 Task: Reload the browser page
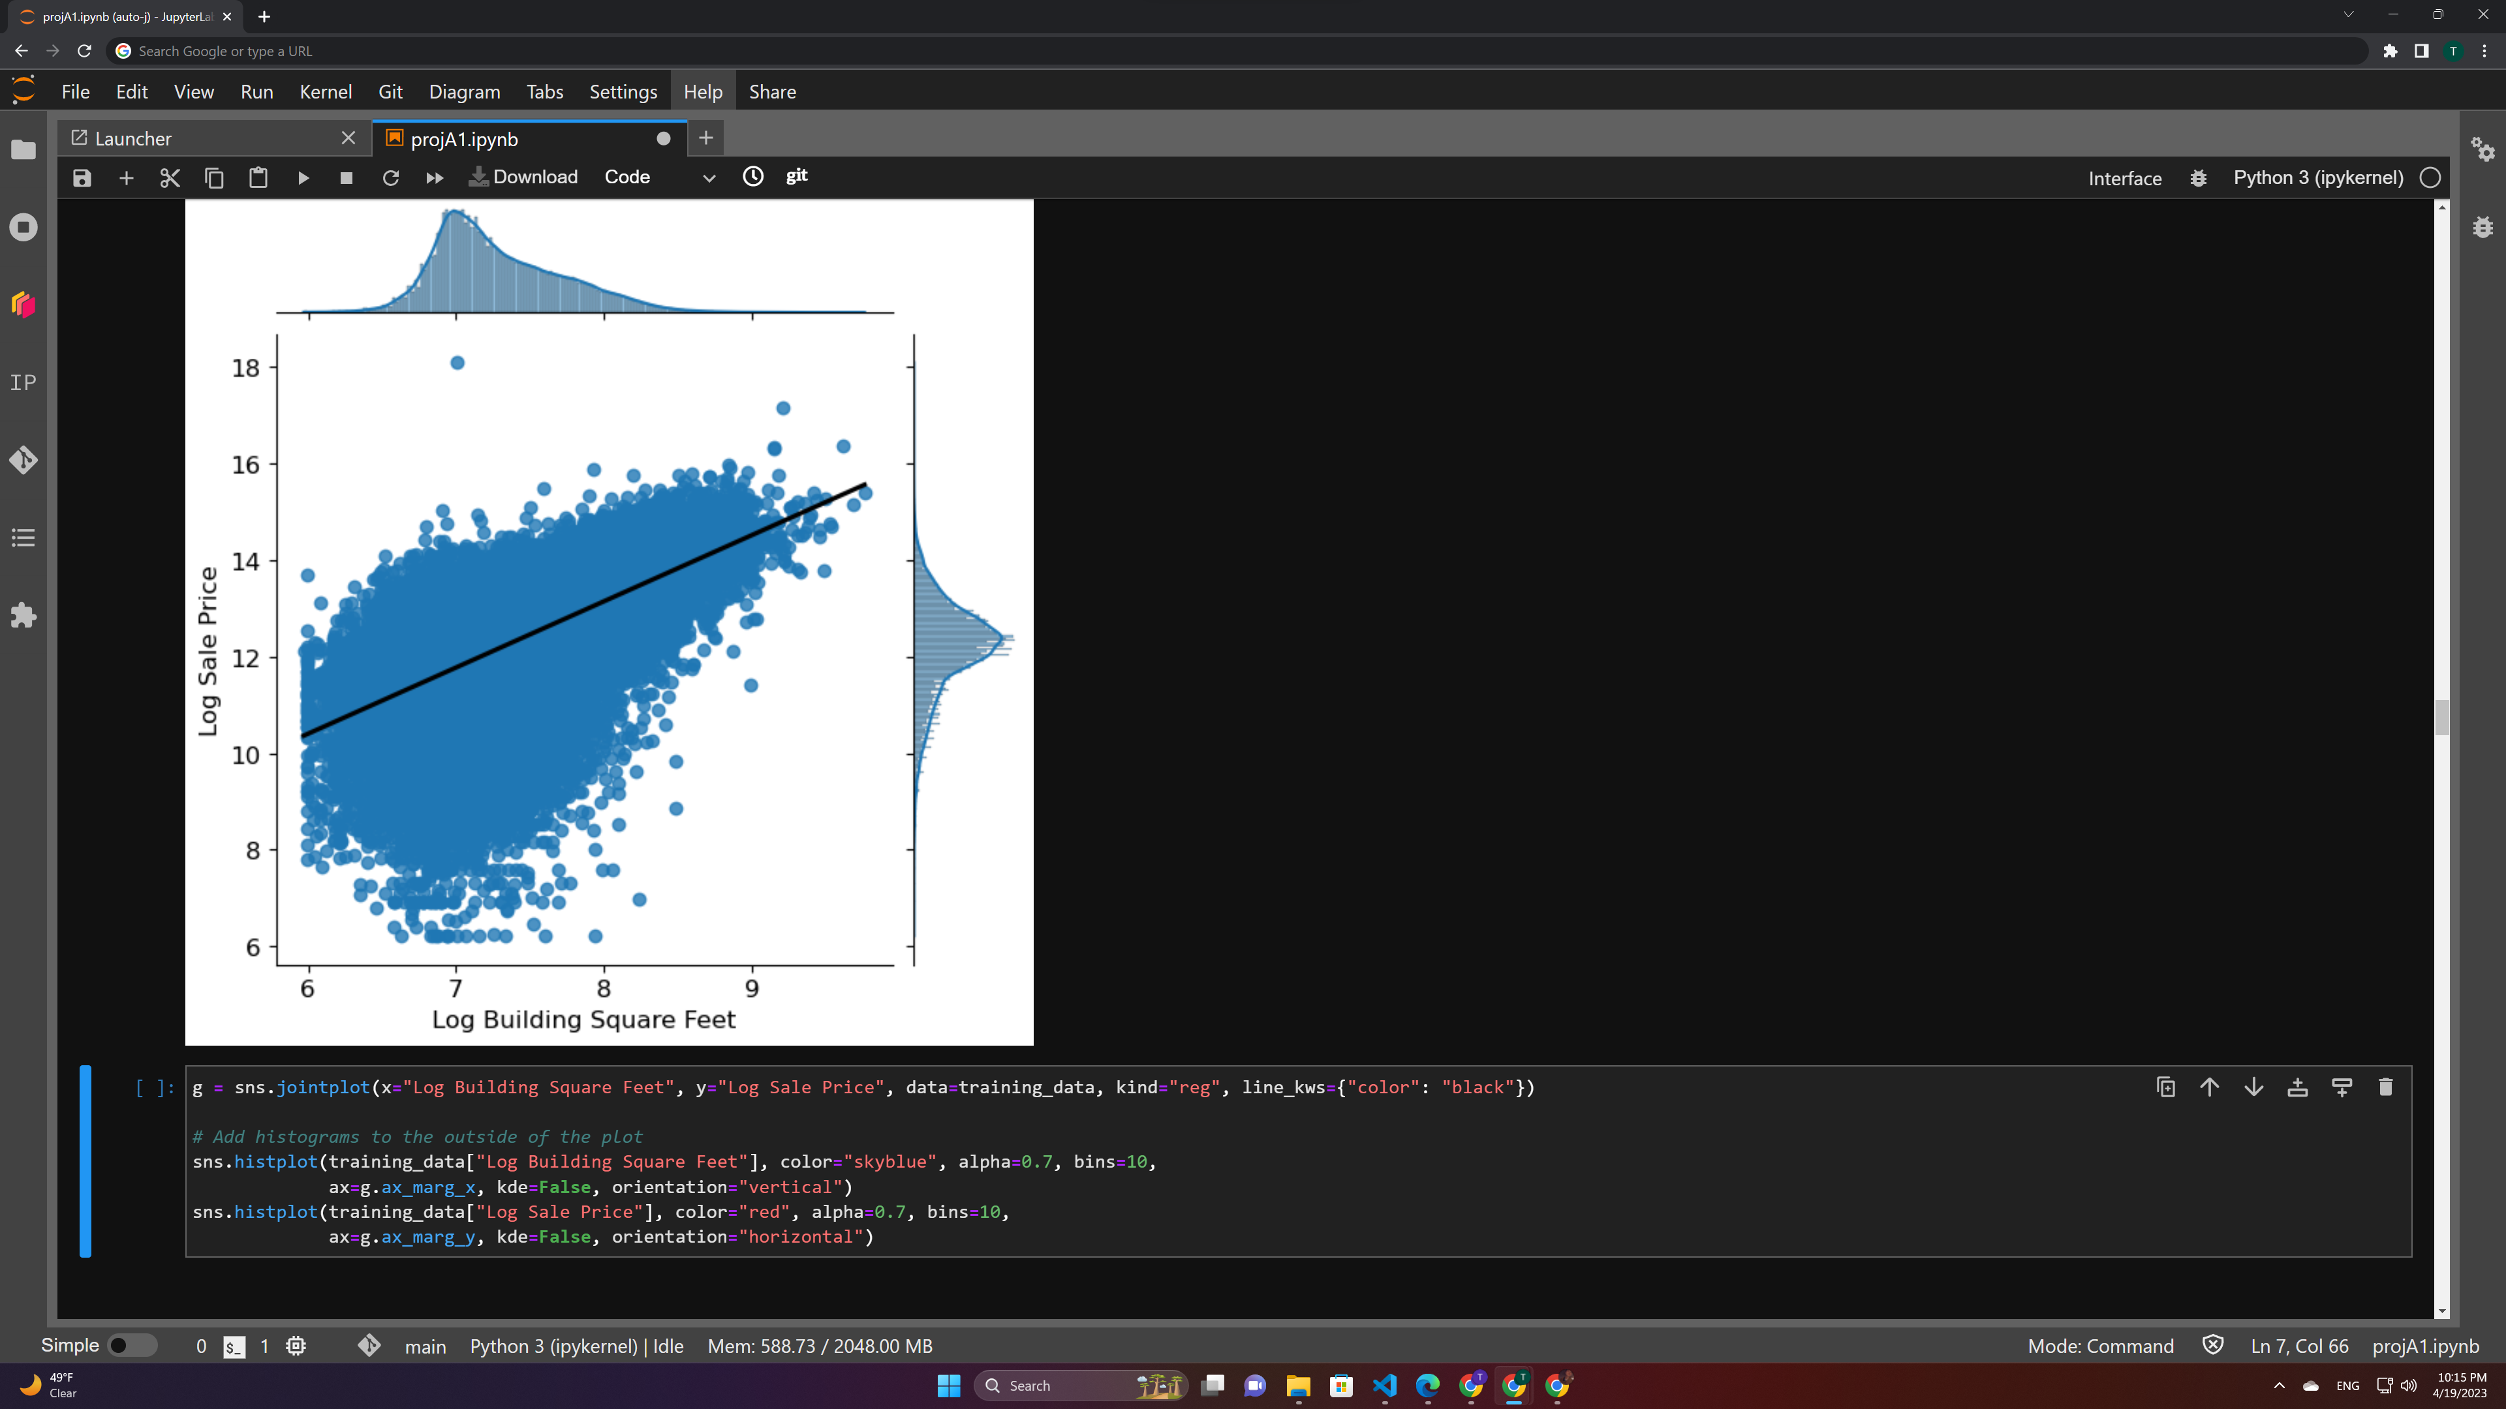click(85, 51)
